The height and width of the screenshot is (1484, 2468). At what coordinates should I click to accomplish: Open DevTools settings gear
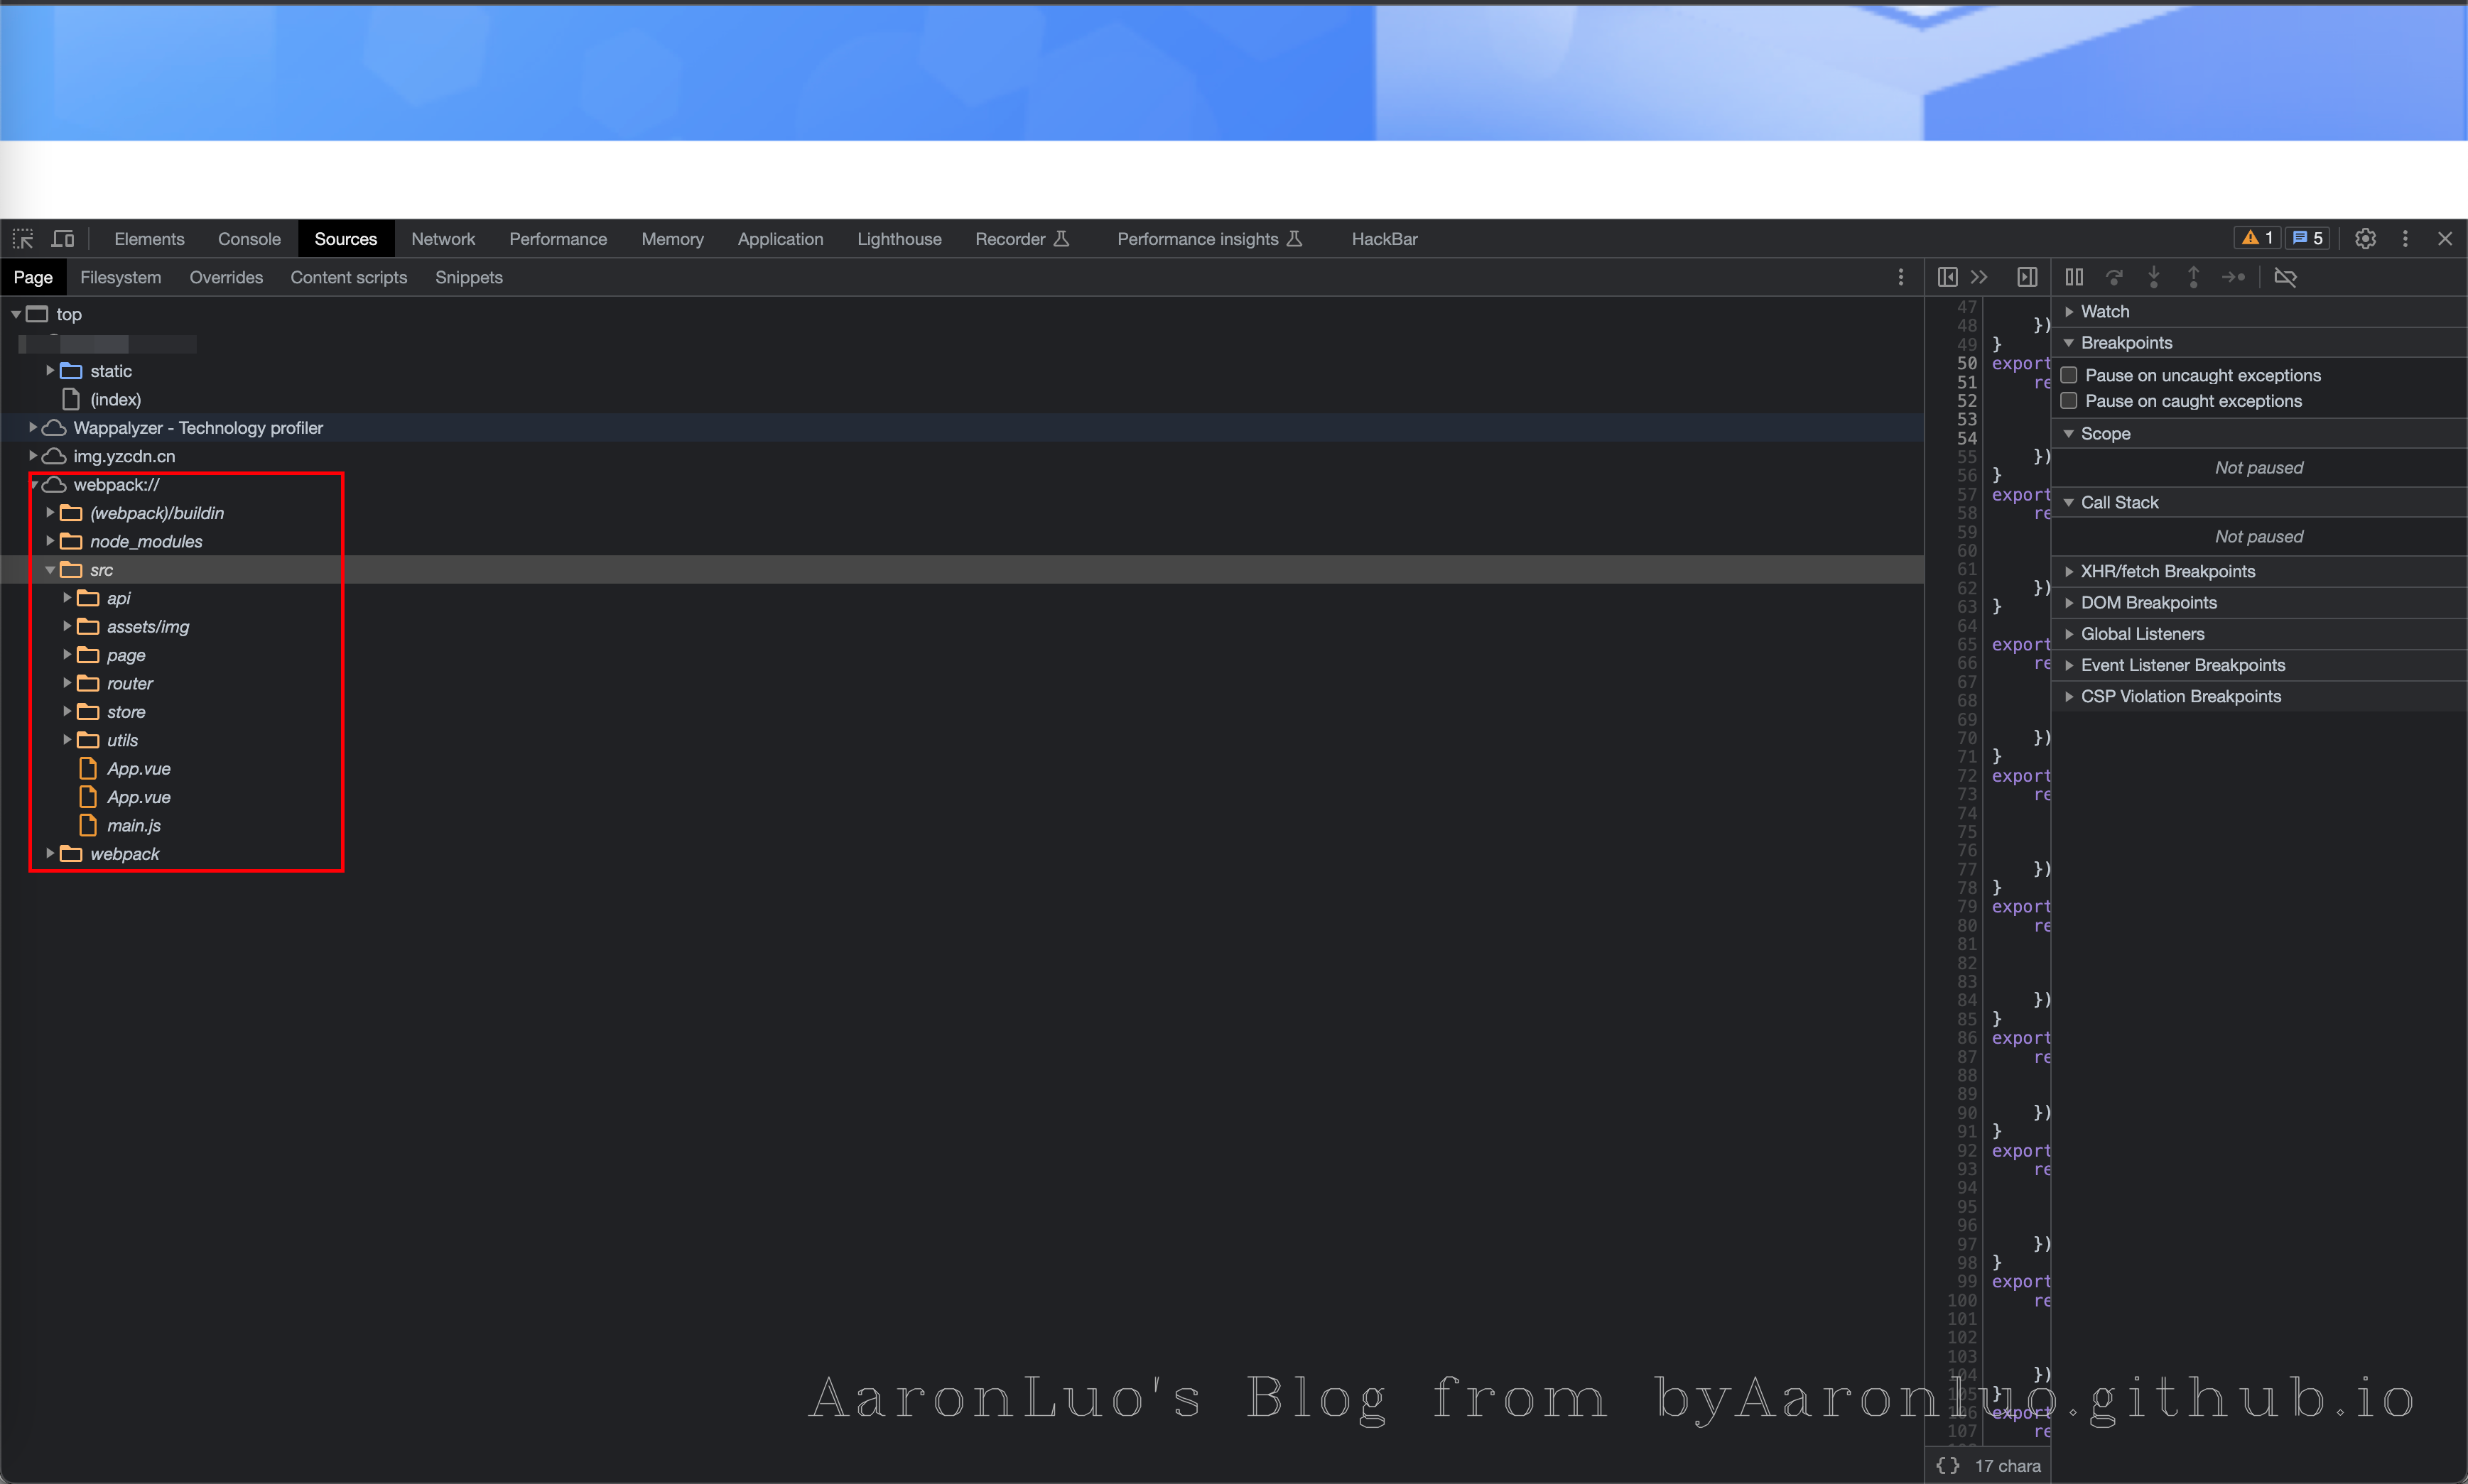pyautogui.click(x=2365, y=239)
